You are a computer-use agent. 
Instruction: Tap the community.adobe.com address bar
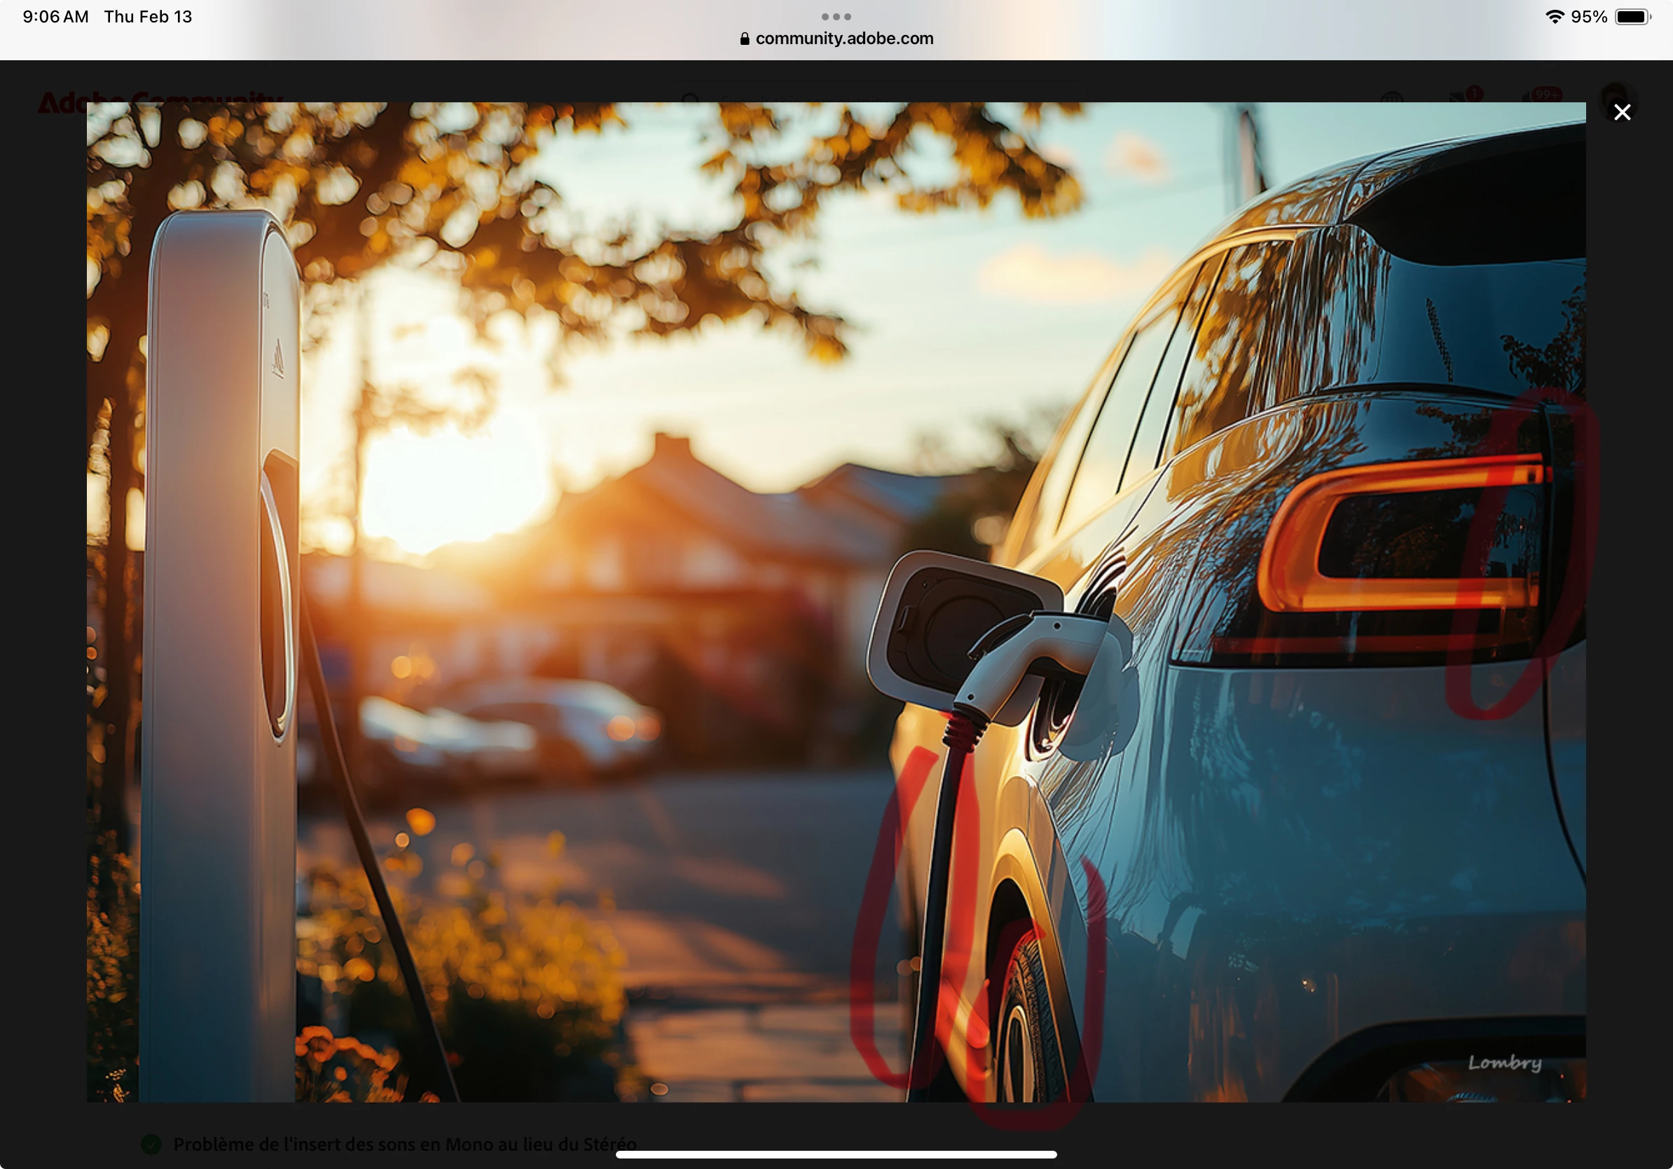click(844, 39)
